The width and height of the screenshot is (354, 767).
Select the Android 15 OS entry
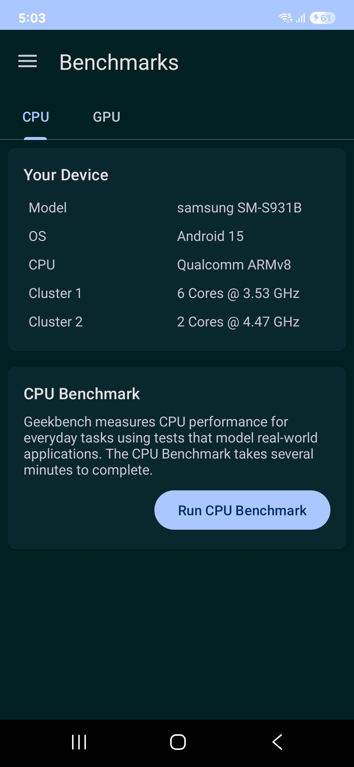tap(210, 236)
